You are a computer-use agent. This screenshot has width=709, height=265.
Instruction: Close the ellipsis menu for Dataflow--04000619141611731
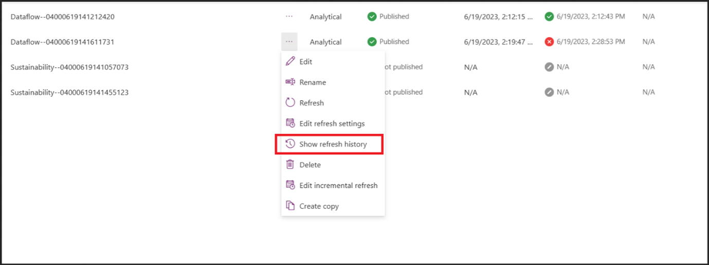click(289, 42)
